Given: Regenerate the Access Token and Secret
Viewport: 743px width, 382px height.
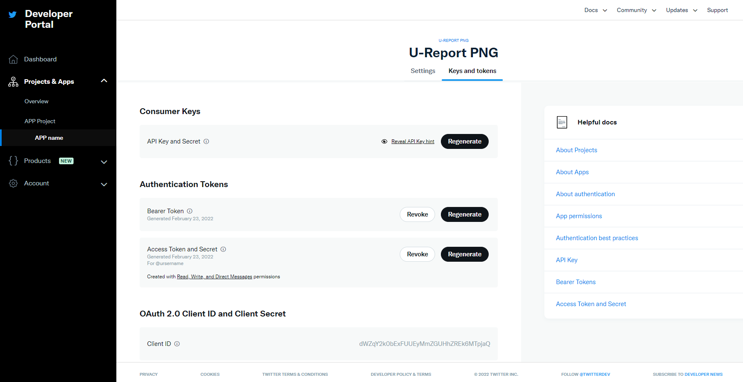Looking at the screenshot, I should pos(465,254).
